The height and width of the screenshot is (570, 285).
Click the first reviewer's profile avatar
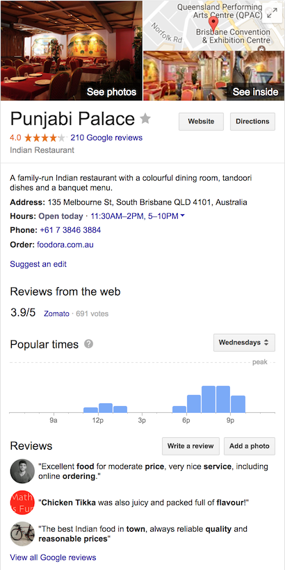tap(22, 471)
